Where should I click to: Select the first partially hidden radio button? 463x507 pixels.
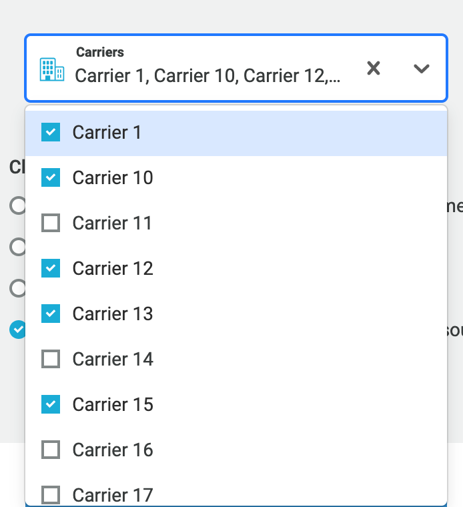click(x=17, y=205)
